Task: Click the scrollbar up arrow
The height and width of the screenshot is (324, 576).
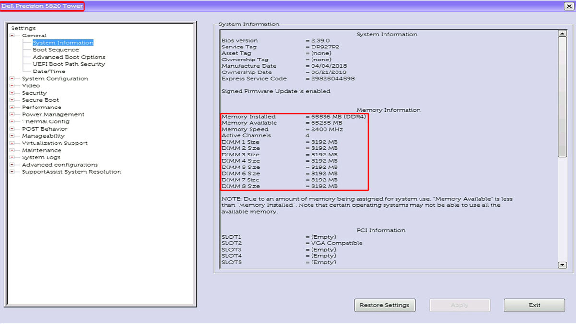Action: click(x=563, y=34)
